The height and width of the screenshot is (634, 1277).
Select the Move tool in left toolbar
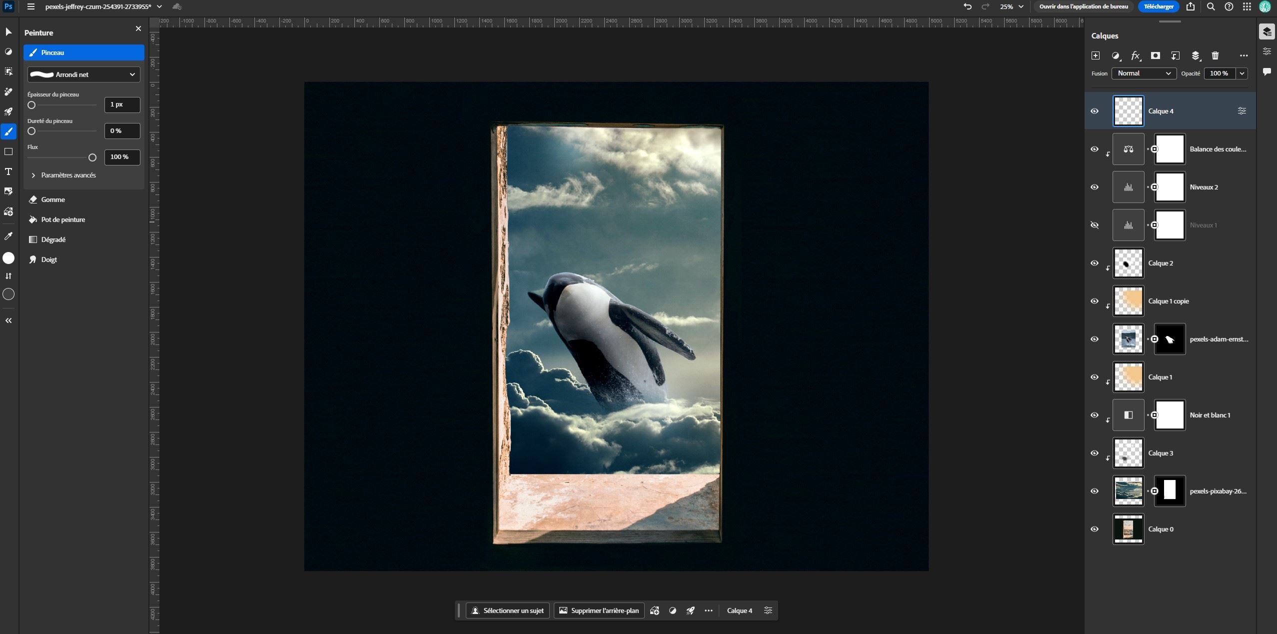[x=8, y=32]
